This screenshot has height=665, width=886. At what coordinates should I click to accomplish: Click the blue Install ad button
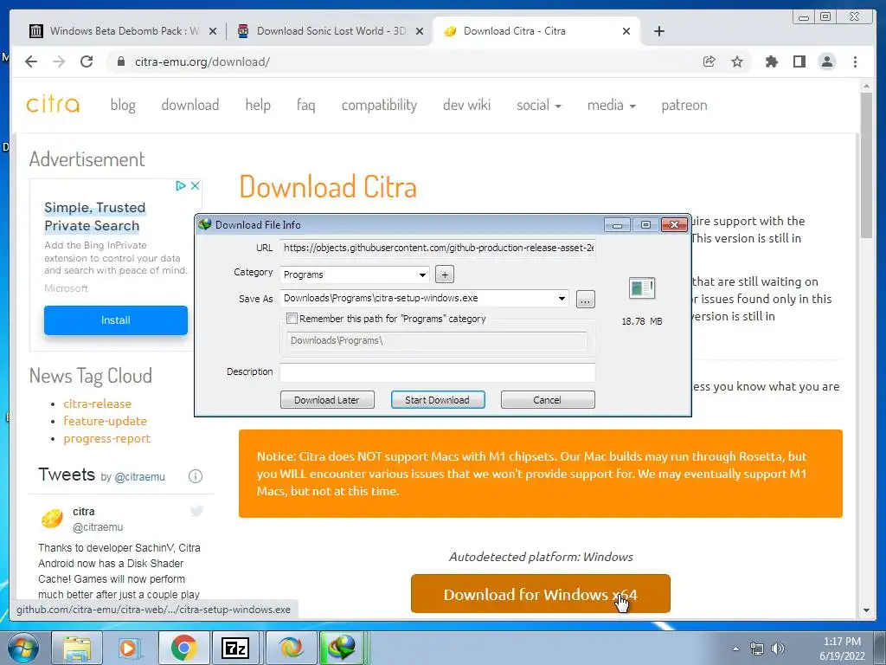116,320
